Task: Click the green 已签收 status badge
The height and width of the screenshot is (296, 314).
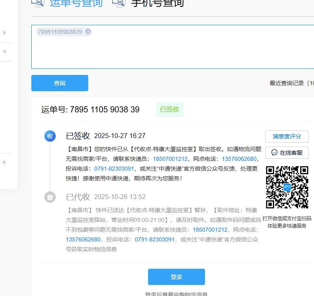Action: 170,110
